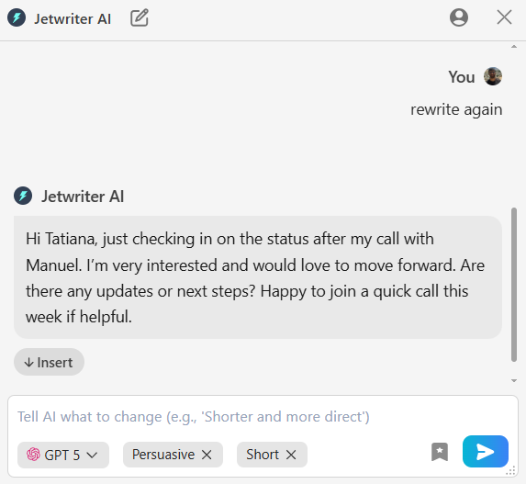Image resolution: width=526 pixels, height=484 pixels.
Task: Close the Jetwriter AI panel
Action: [x=504, y=17]
